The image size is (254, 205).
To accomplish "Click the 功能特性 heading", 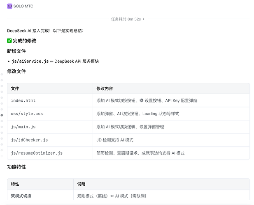I will 16,167.
